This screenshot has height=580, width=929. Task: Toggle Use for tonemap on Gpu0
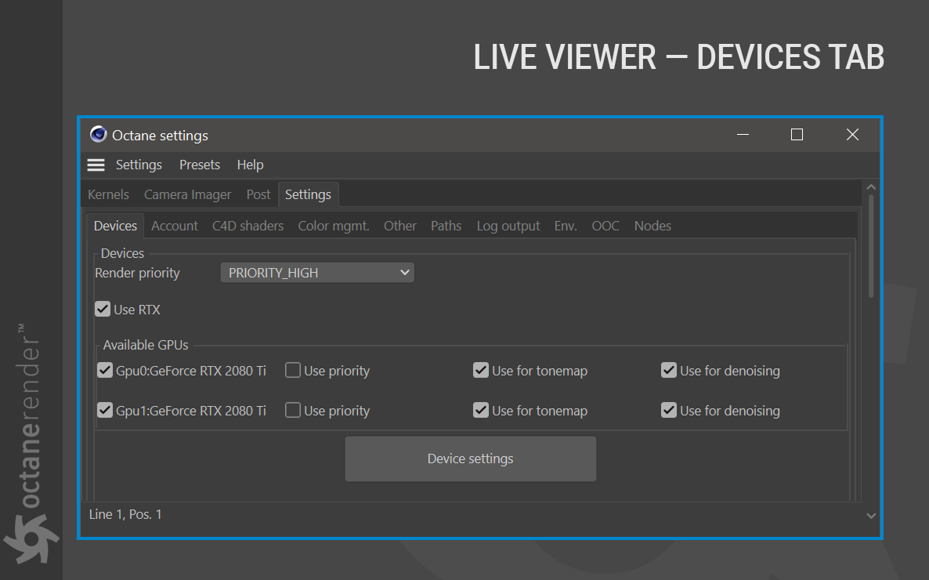coord(480,370)
